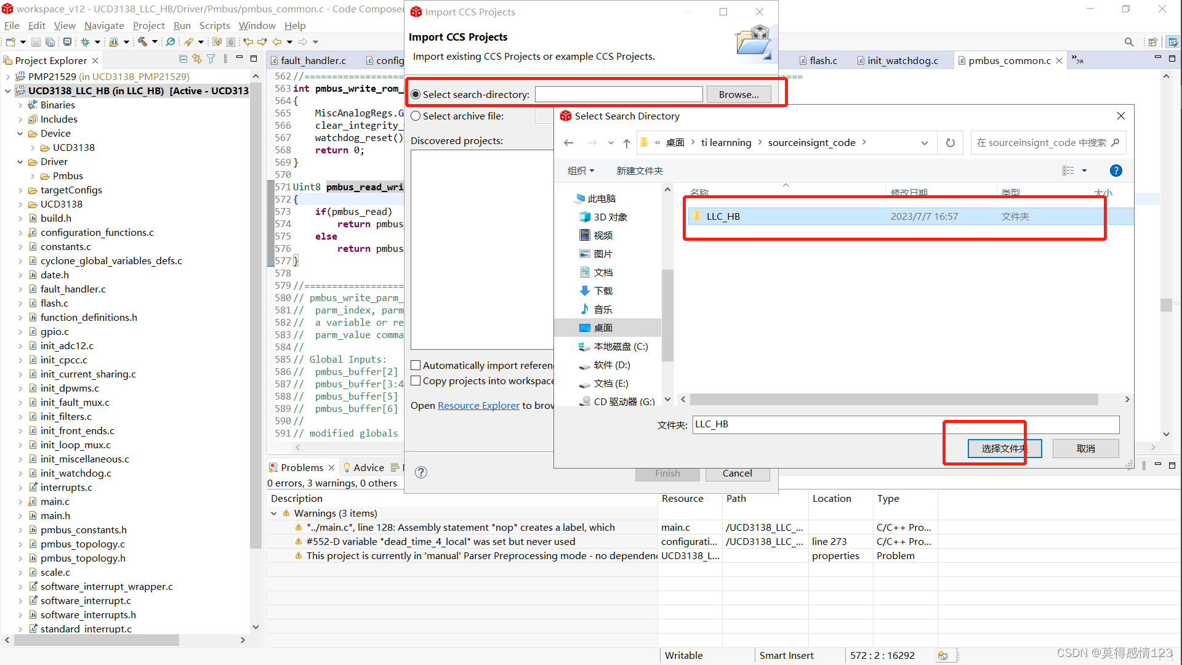Click the Build hammer icon
The image size is (1182, 665).
(142, 42)
